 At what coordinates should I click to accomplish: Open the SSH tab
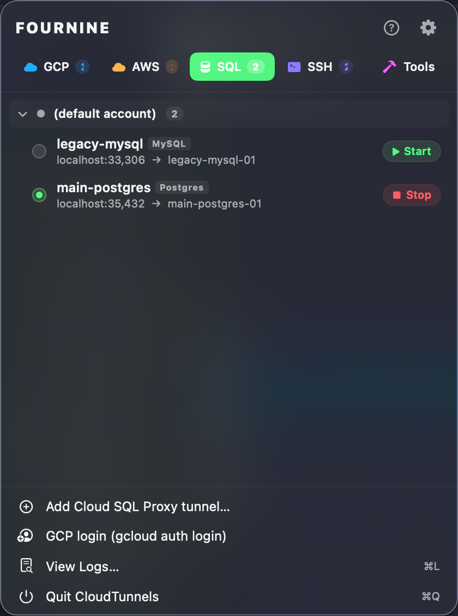pos(320,67)
